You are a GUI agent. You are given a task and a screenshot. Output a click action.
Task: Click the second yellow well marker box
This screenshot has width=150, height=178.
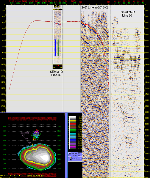(x=58, y=6)
